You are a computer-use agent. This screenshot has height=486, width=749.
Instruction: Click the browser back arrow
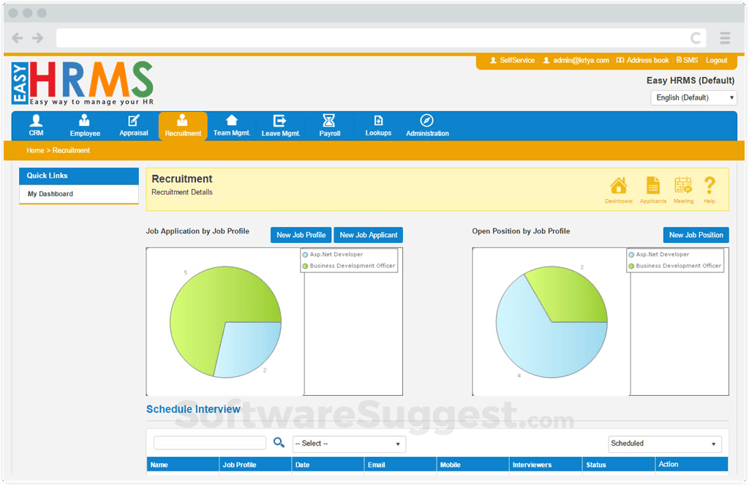(x=18, y=38)
